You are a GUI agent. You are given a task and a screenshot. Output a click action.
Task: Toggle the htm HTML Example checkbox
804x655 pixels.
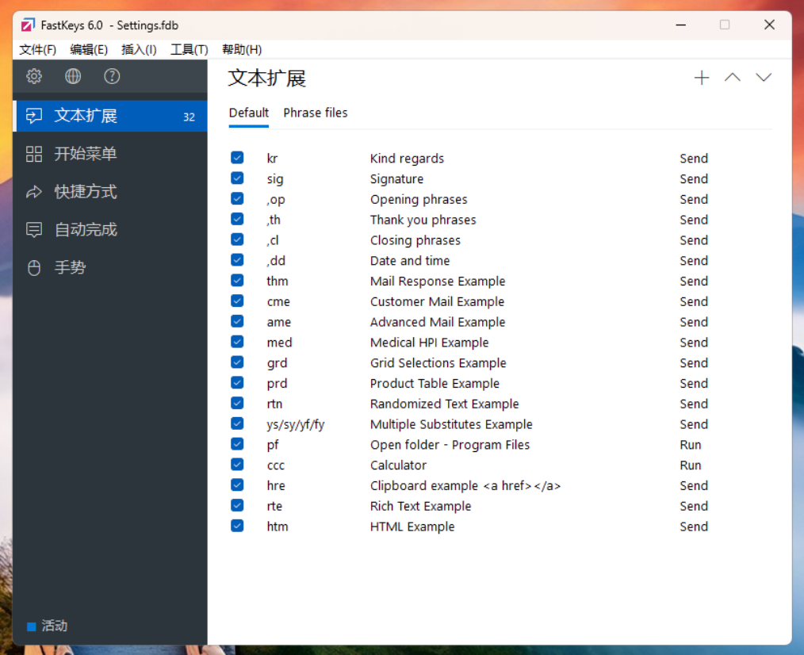(237, 527)
